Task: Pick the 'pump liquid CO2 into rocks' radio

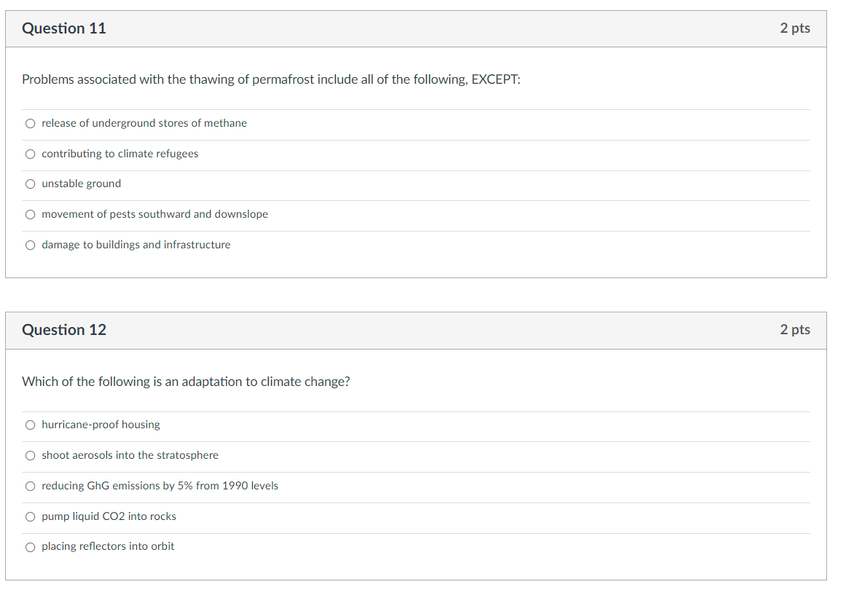Action: [30, 517]
